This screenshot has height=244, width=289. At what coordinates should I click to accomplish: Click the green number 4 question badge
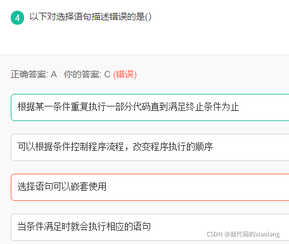coord(17,18)
